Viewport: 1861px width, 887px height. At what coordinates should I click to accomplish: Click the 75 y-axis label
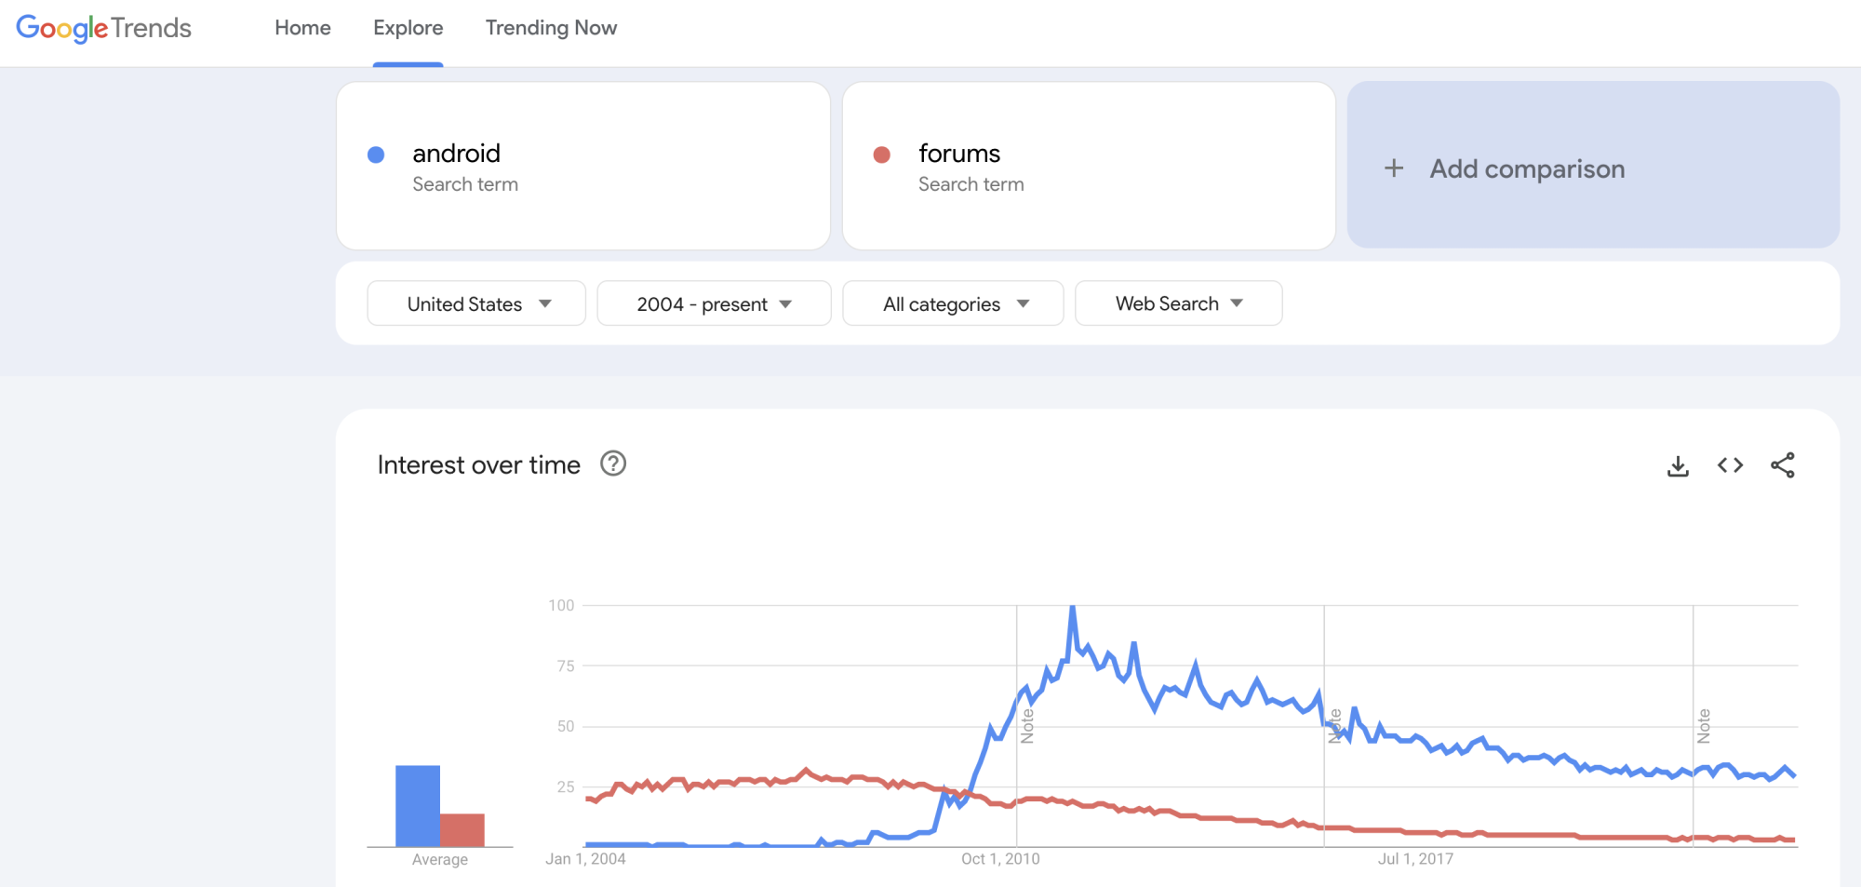pos(566,665)
